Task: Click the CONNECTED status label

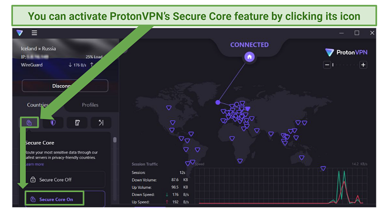Action: [249, 45]
